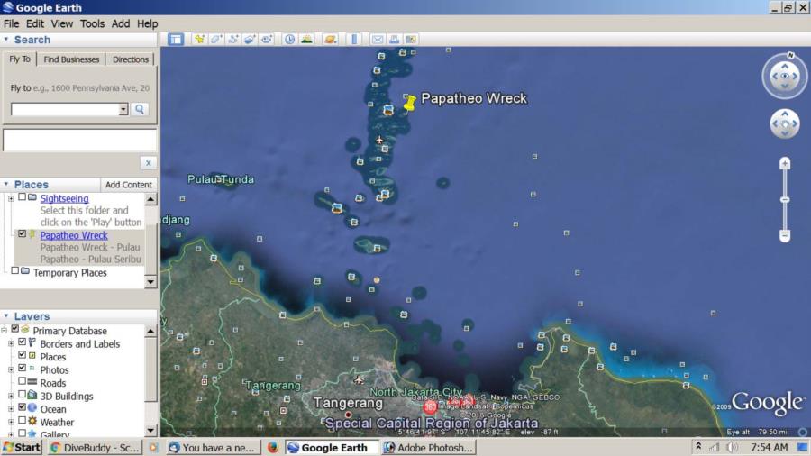This screenshot has height=456, width=811.
Task: Add an image overlay from the toolbar
Action: point(250,40)
